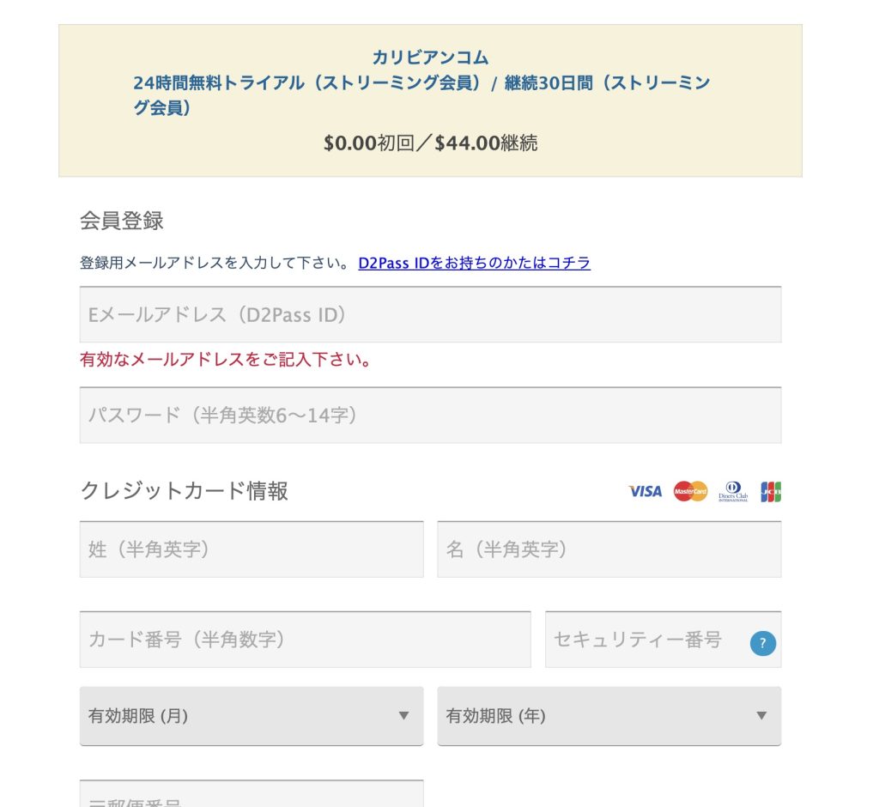Click the 有効なメールアドレスをご記入下さい error message

[x=226, y=360]
